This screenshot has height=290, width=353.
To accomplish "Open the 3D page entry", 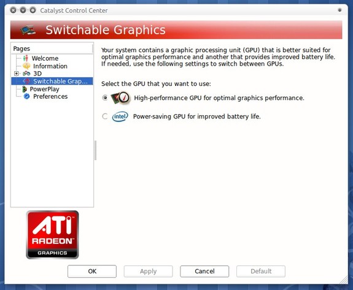I will tap(37, 74).
